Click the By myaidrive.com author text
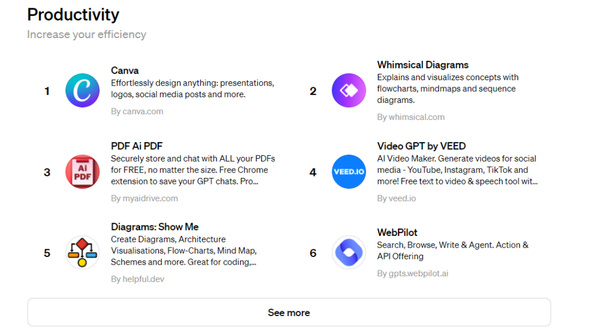 tap(144, 198)
